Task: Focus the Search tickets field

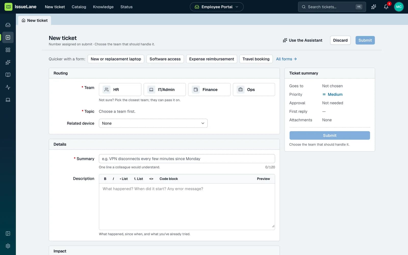Action: click(332, 7)
